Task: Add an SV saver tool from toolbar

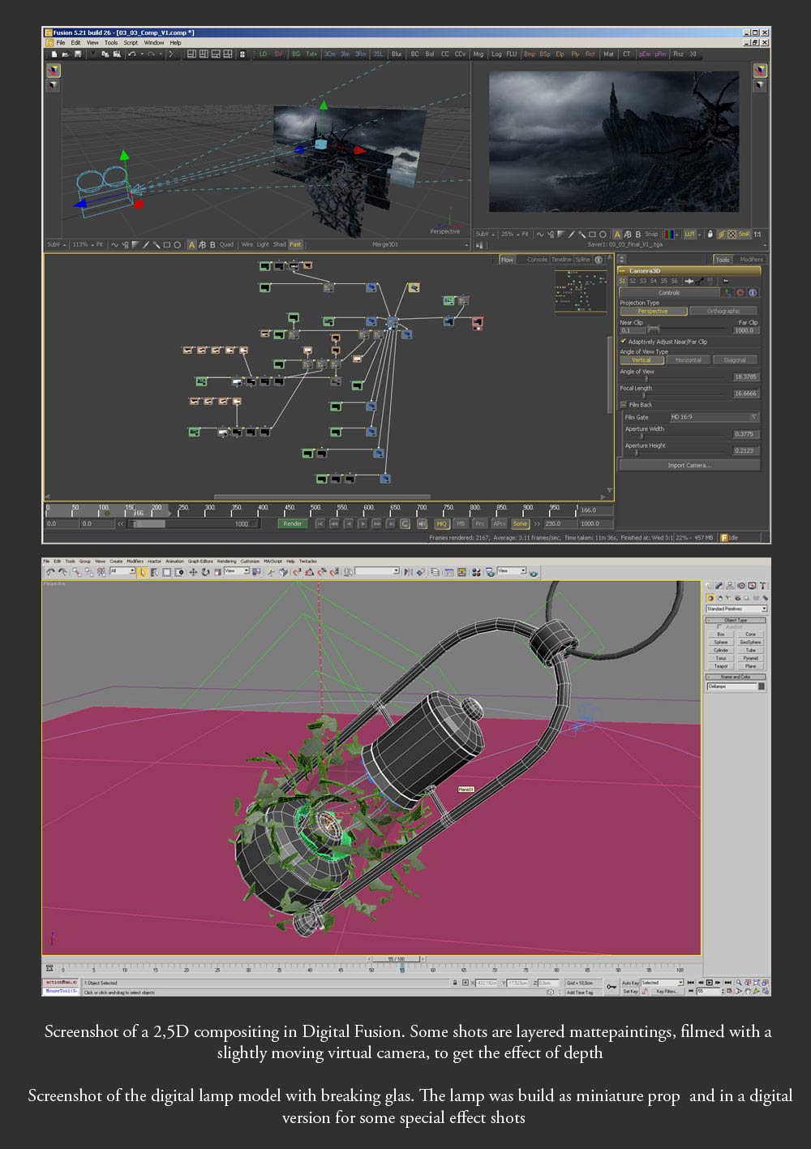Action: tap(278, 54)
